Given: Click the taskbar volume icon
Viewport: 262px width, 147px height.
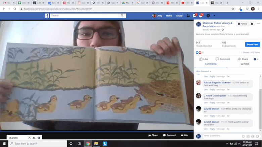Looking at the screenshot, I should tap(239, 144).
